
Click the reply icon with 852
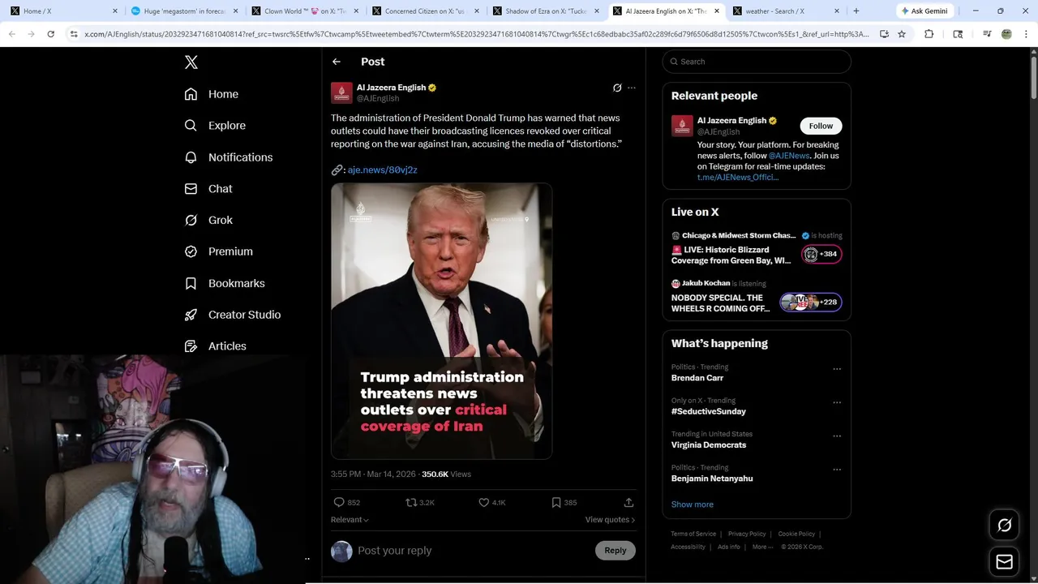340,503
